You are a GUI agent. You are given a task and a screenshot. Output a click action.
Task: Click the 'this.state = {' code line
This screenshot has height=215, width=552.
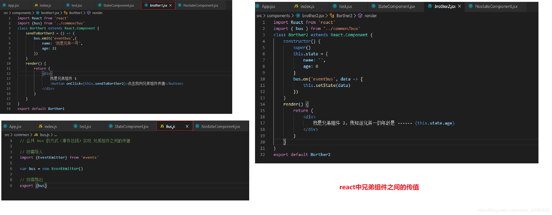pos(310,54)
